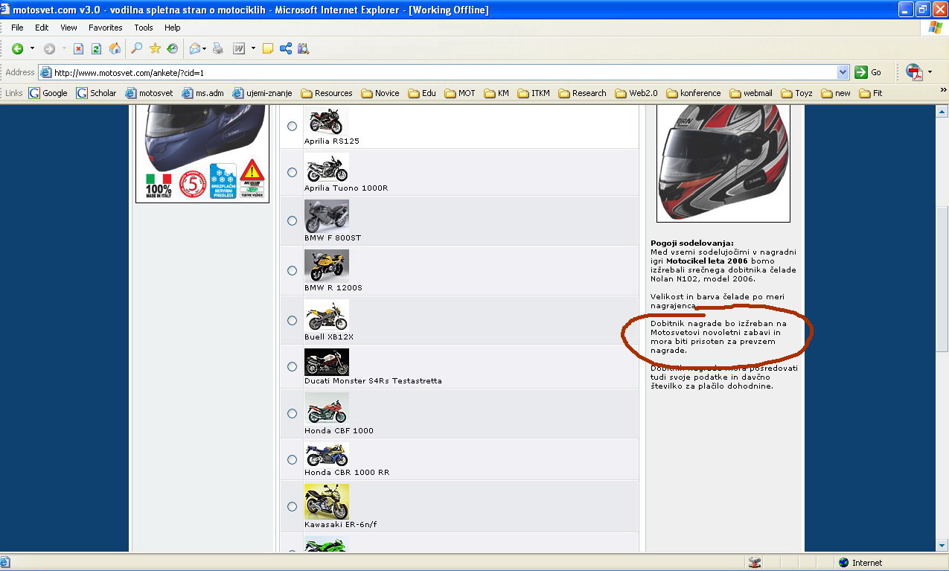Click the vertical scrollbar down arrow
Image resolution: width=949 pixels, height=571 pixels.
pyautogui.click(x=942, y=546)
